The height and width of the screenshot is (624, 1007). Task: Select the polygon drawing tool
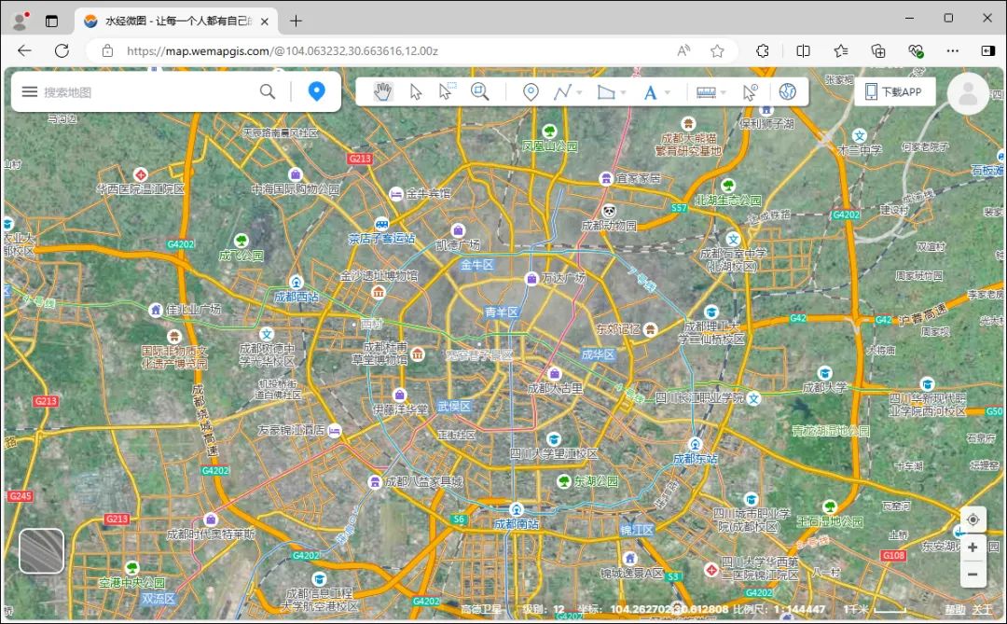(x=606, y=92)
